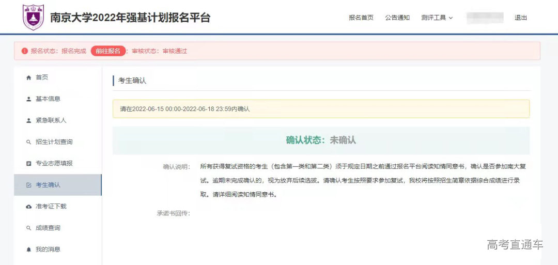Click the 确认说明 label
Screen dimensions: 558x265
pos(177,167)
